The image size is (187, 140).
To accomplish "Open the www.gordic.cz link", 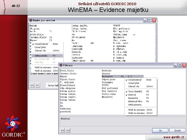I will click(174, 137).
